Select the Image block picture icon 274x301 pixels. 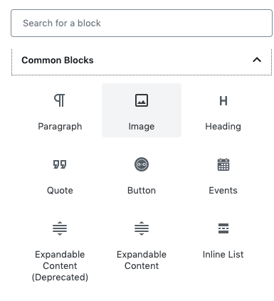click(x=142, y=100)
